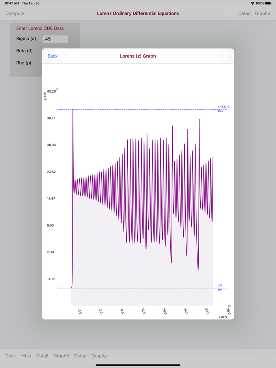Click the Wi-Fi status icon
Image resolution: width=276 pixels, height=368 pixels.
point(252,3)
